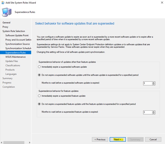Open the Progress step in sidebar
The image size is (165, 144).
coord(7,83)
